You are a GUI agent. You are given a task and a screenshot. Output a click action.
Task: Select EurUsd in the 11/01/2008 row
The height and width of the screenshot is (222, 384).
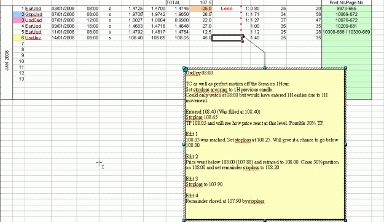[x=38, y=32]
